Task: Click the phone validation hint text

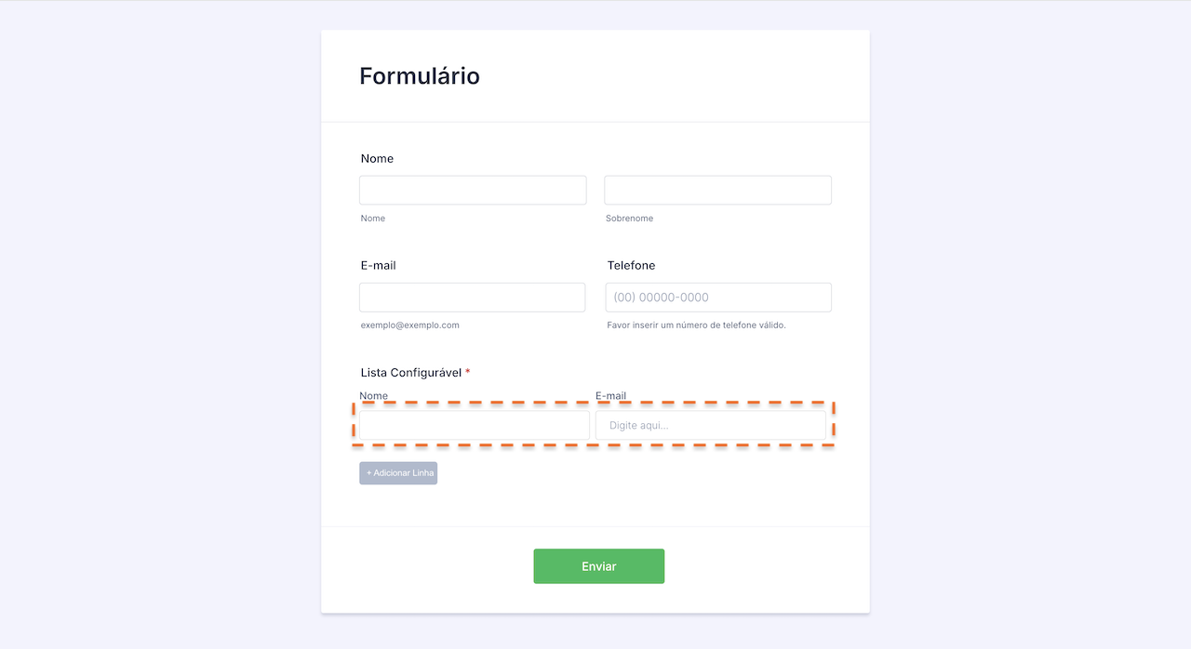Action: pos(696,325)
